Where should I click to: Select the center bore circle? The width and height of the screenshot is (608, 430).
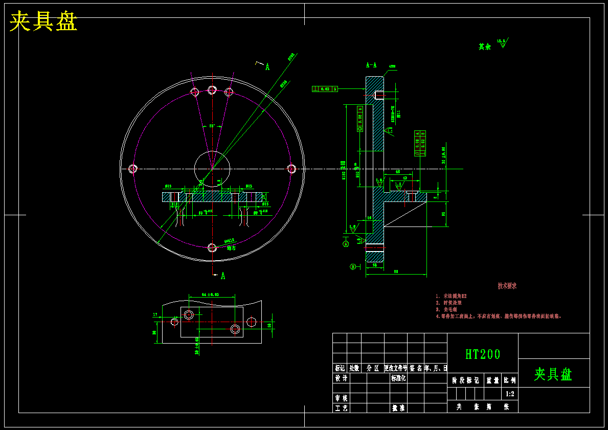tap(212, 169)
